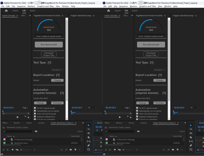Create New Bin in Benchmark_Project_2 project panel footer
Viewport: 204px width, 156px height.
click(173, 150)
